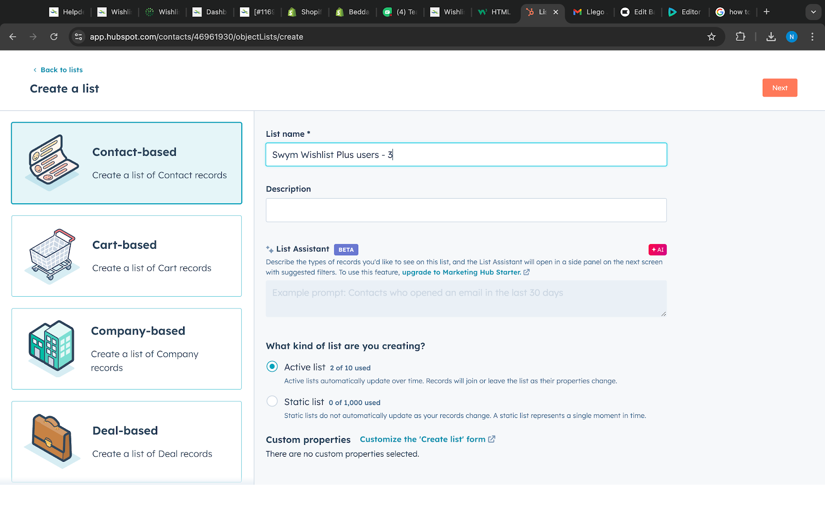Open Chrome three-dot menu

tap(812, 37)
